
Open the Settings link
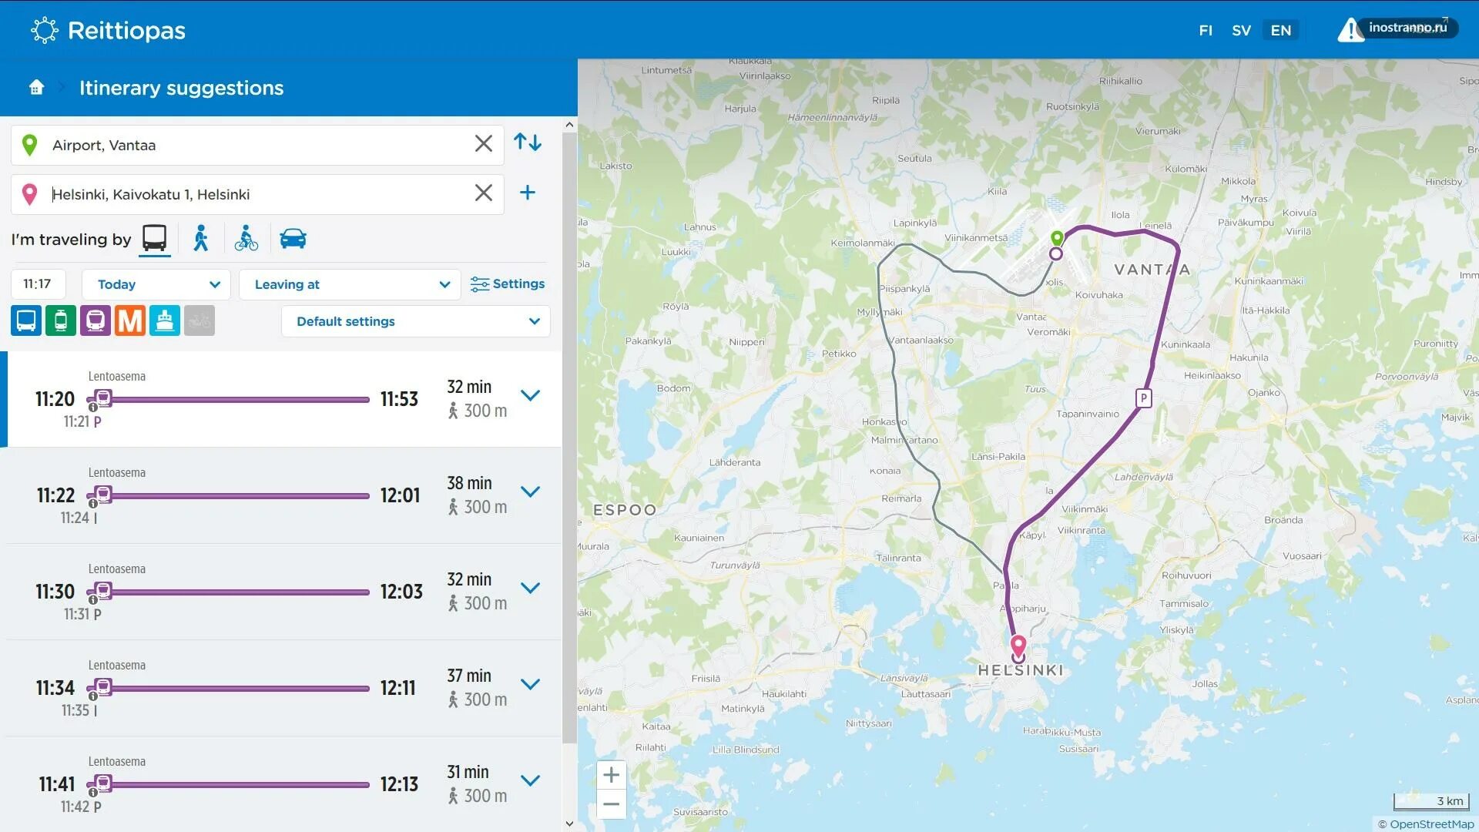point(508,283)
